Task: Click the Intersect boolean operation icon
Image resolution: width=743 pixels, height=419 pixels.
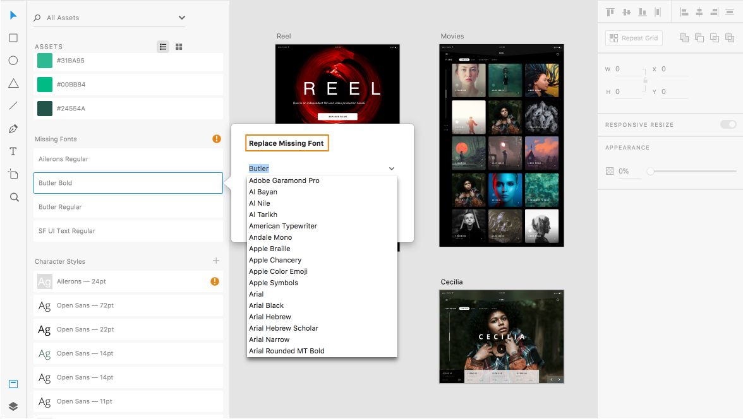Action: click(715, 38)
